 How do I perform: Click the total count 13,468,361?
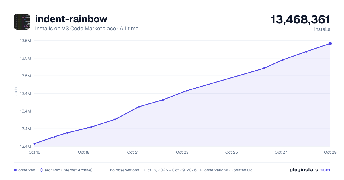(x=300, y=20)
